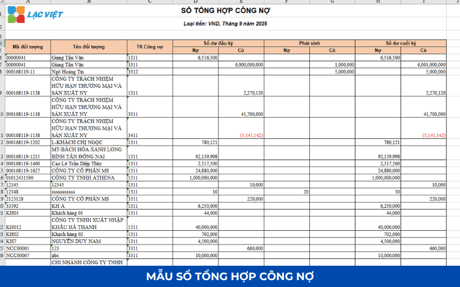Click the code cell NCC00001
Image resolution: width=460 pixels, height=287 pixels.
28,249
